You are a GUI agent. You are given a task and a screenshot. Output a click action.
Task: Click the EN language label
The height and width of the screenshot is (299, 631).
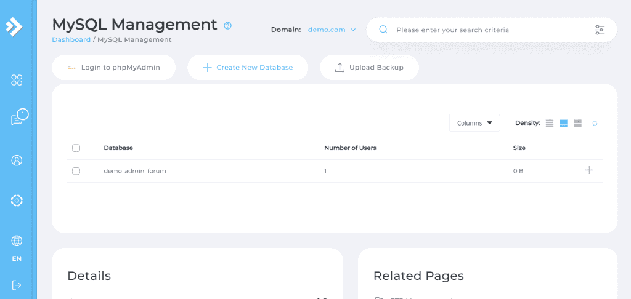[x=17, y=259]
